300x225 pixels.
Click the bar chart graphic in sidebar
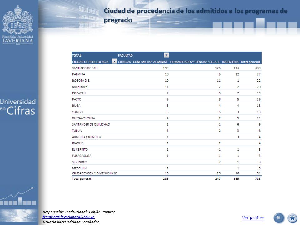18,196
